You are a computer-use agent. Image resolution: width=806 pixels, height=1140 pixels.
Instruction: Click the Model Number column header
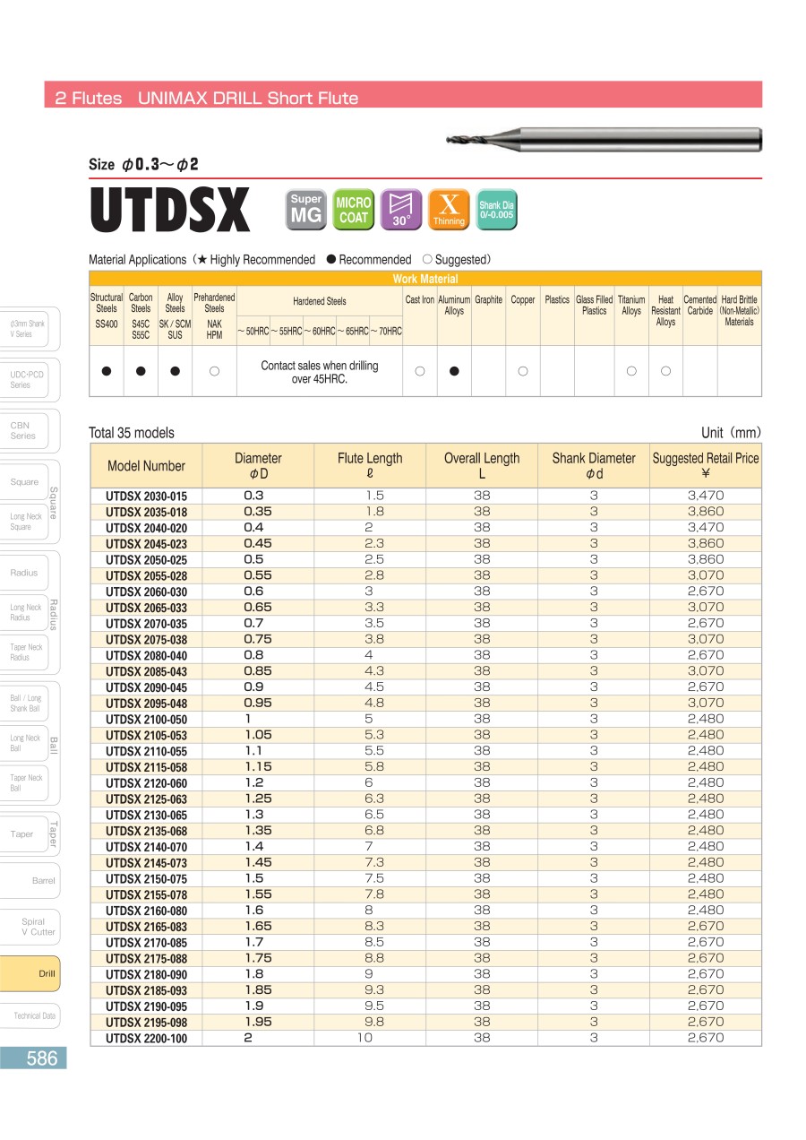click(x=146, y=466)
